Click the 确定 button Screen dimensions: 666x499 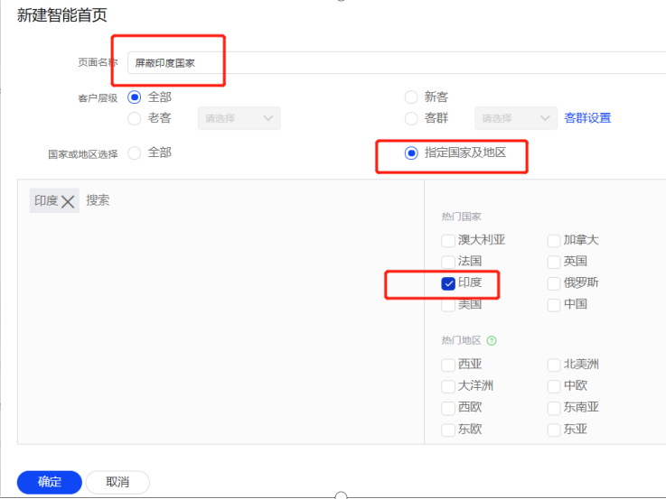50,482
